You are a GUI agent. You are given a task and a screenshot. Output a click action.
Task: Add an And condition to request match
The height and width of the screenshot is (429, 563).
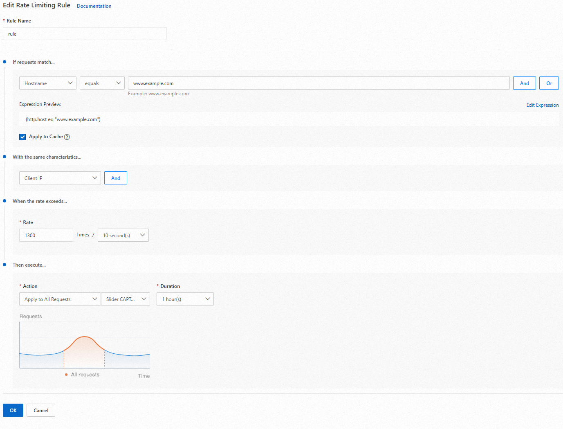coord(524,83)
